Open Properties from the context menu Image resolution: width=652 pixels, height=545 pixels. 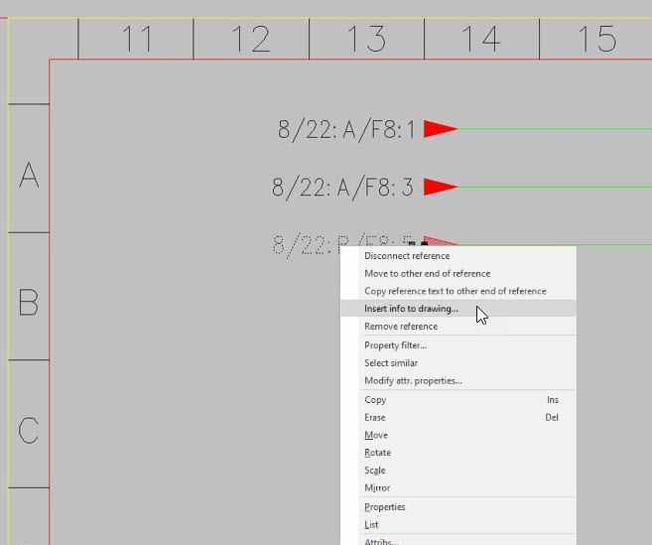tap(385, 507)
